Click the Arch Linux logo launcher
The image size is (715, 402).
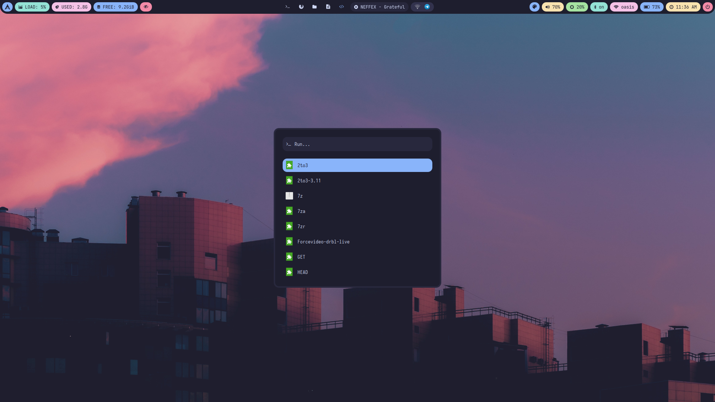click(7, 7)
